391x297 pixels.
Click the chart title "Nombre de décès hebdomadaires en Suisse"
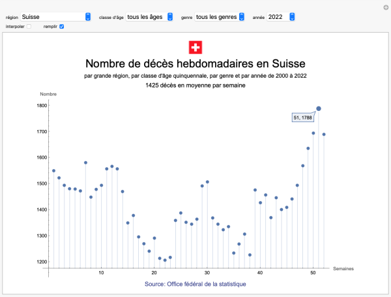click(195, 63)
